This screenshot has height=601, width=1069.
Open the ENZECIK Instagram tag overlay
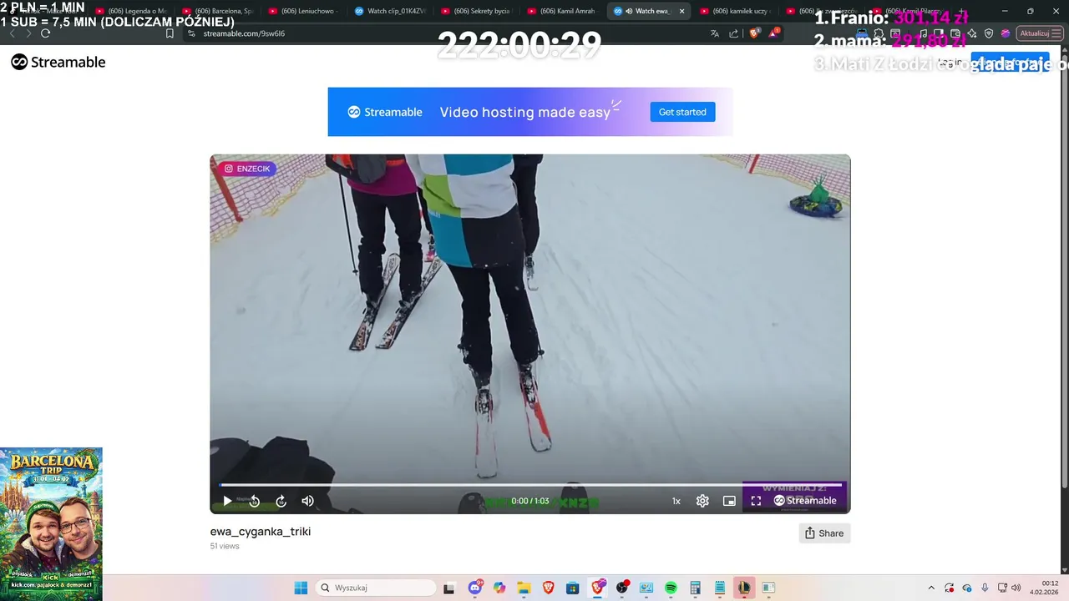coord(247,169)
